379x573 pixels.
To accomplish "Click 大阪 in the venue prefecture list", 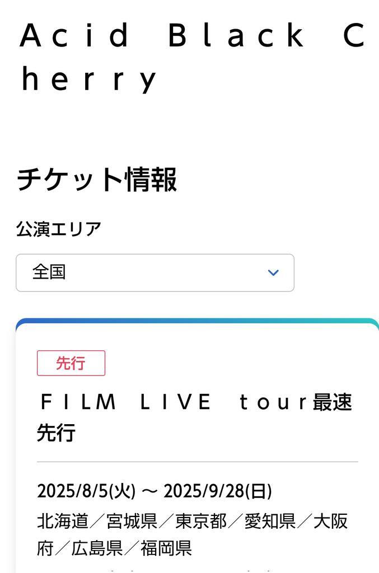I will point(330,521).
